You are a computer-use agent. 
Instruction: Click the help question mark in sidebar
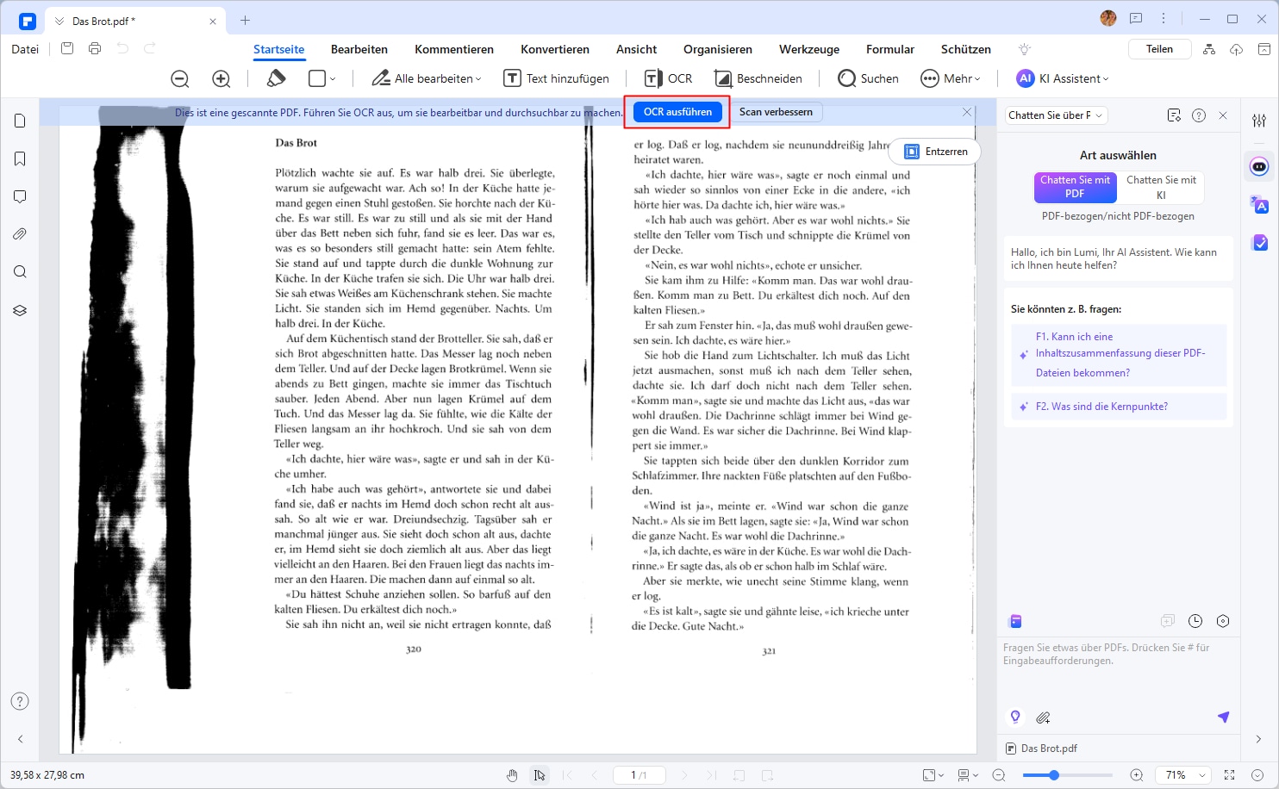[x=20, y=701]
